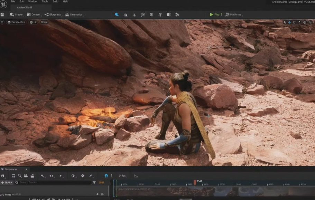Click the orange 3541 current frame field
The height and width of the screenshot is (200, 315).
click(x=101, y=182)
